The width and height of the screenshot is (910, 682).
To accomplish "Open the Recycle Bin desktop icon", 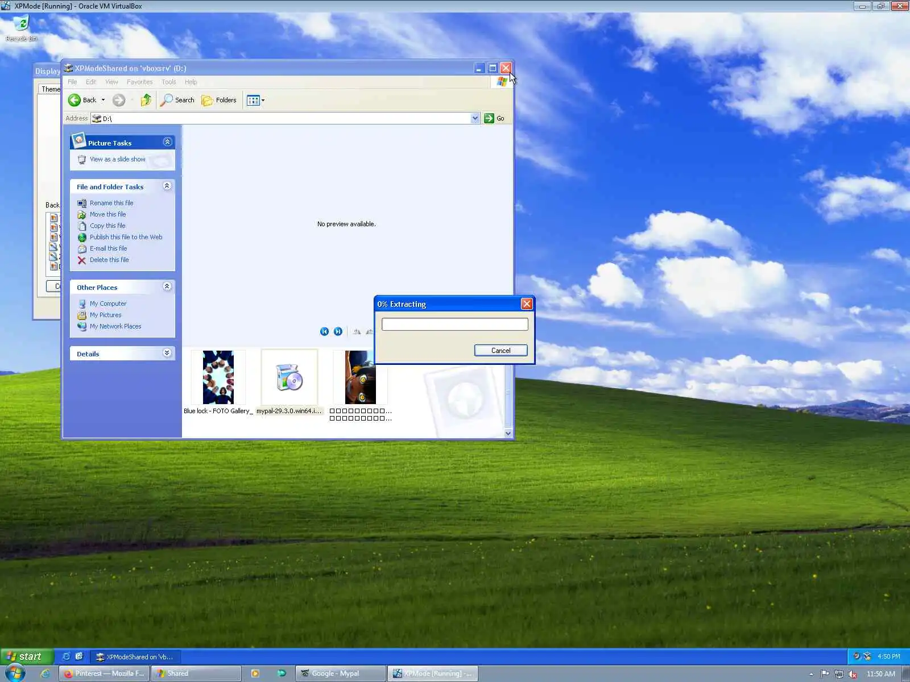I will tap(21, 28).
